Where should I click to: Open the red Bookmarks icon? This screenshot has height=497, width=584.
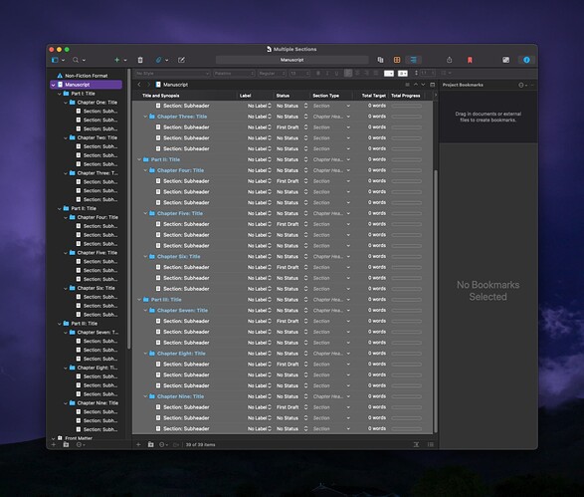(470, 60)
